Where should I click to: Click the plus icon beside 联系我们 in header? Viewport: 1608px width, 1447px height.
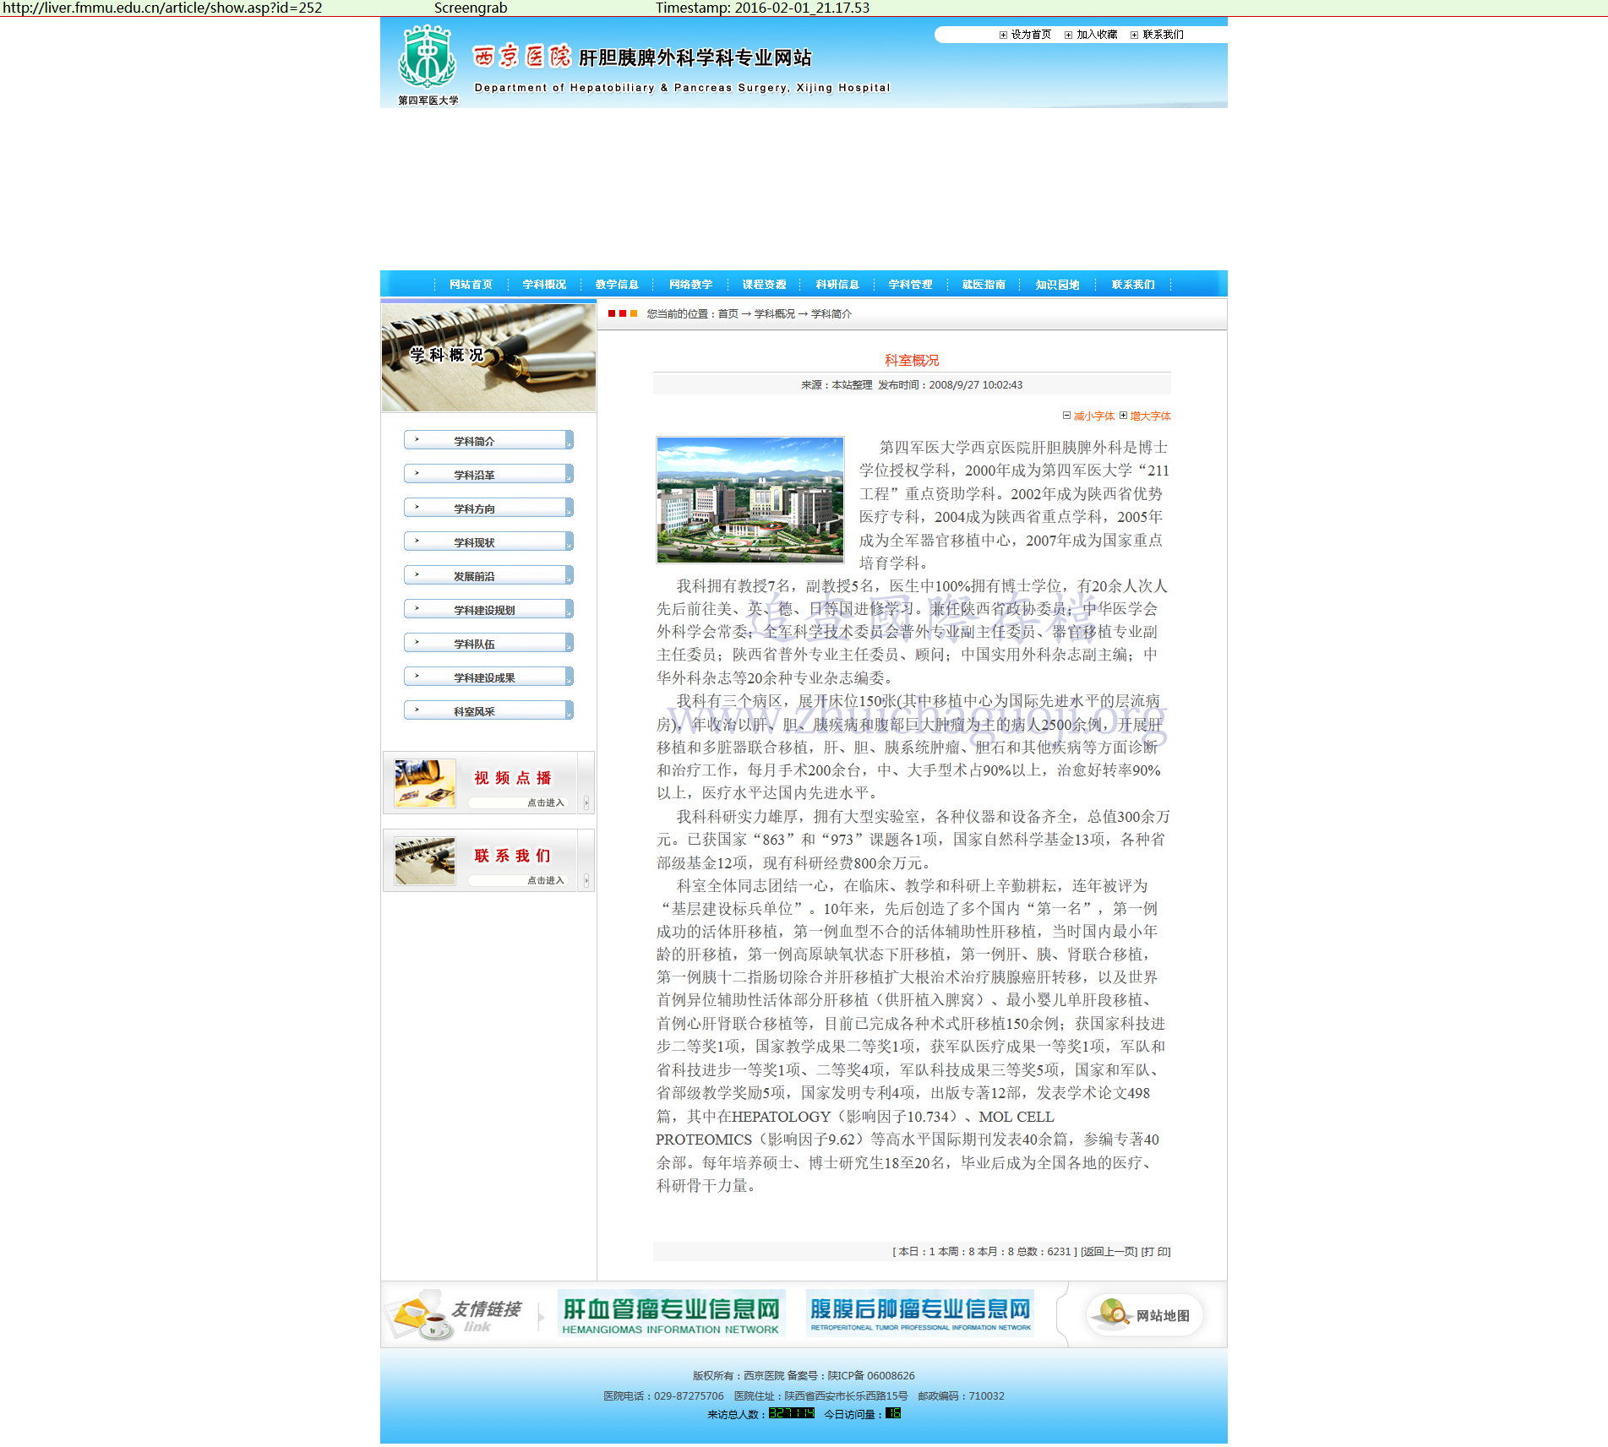[x=1134, y=35]
